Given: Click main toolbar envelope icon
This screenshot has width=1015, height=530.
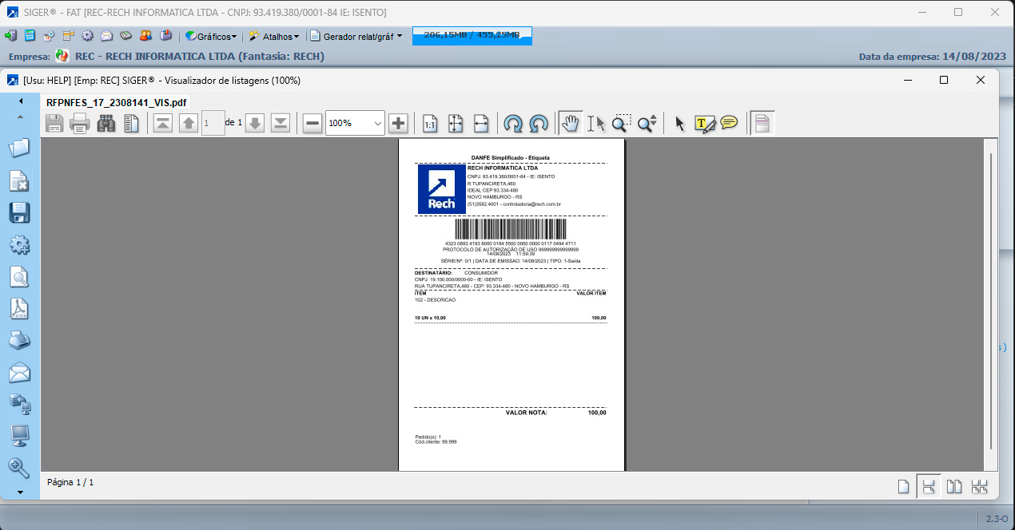Looking at the screenshot, I should point(106,36).
